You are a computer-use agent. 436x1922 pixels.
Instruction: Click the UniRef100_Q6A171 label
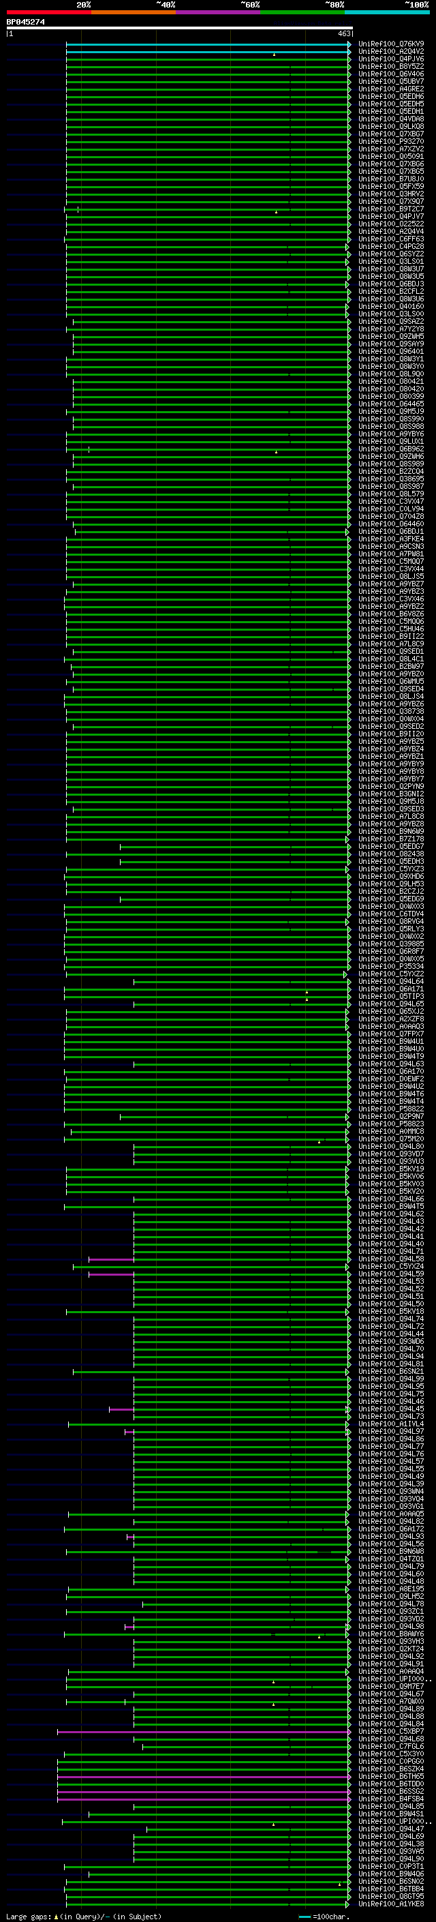point(391,989)
